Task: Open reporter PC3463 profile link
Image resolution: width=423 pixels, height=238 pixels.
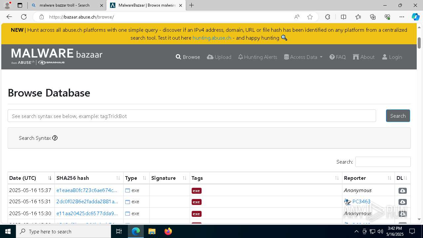Action: (x=361, y=201)
